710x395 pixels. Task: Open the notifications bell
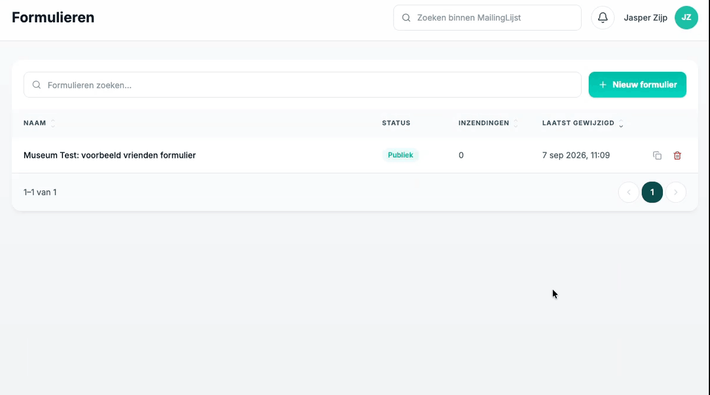[603, 18]
